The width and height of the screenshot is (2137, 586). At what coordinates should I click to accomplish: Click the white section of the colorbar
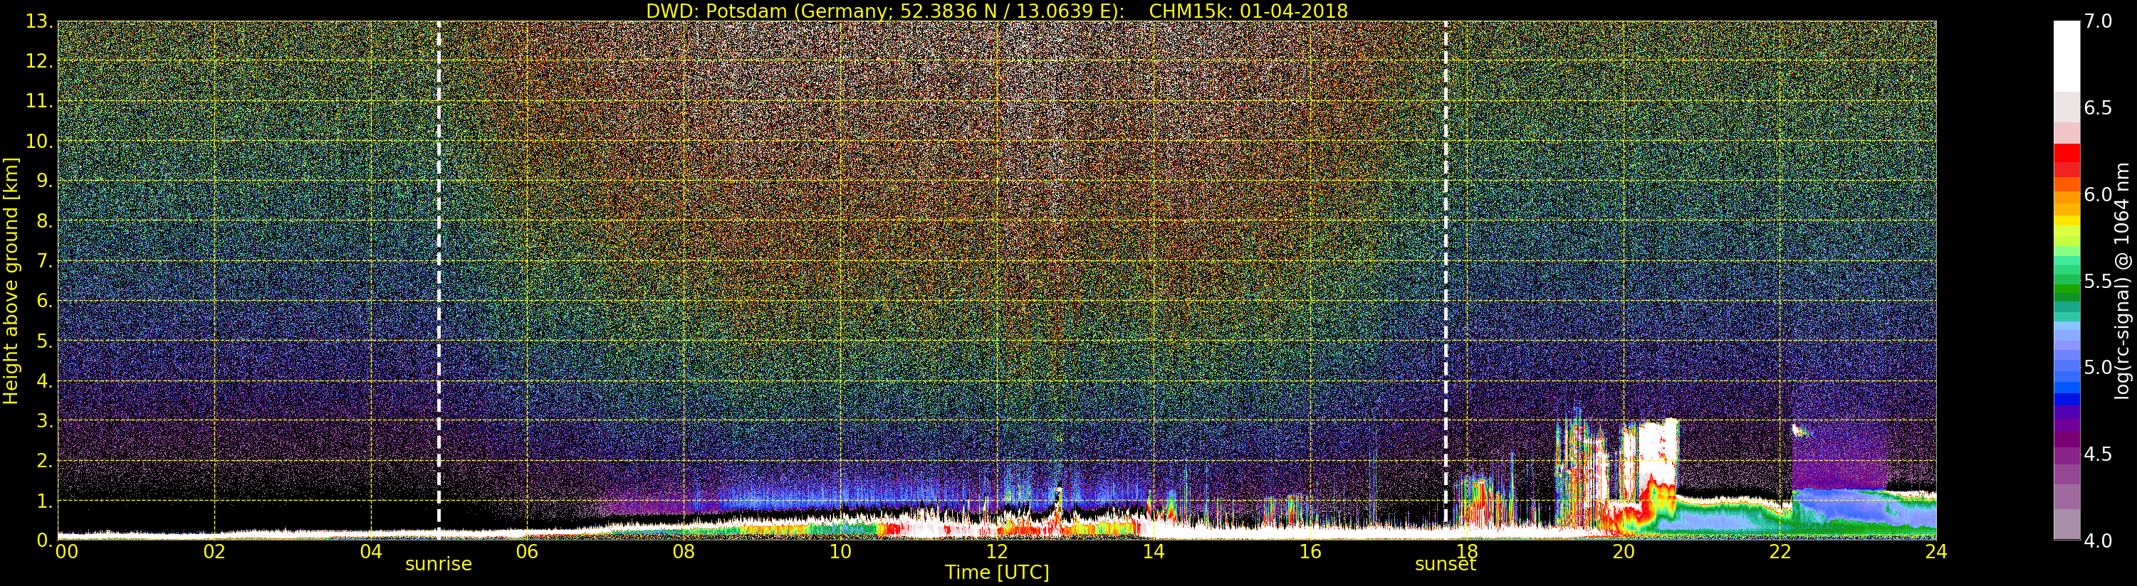click(x=2067, y=56)
